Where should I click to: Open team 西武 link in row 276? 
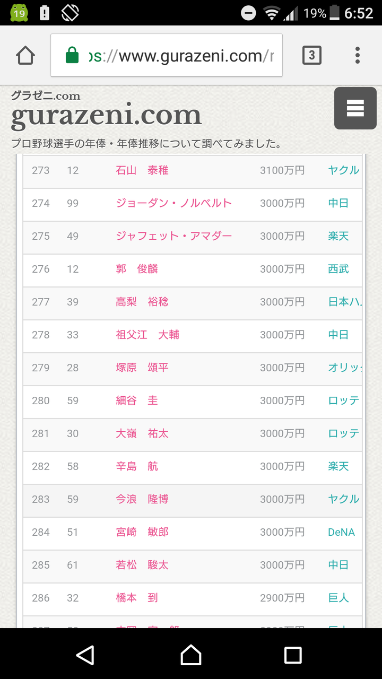338,269
